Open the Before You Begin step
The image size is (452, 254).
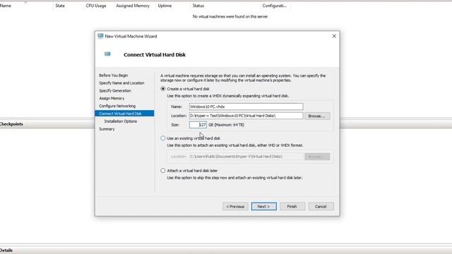pos(113,75)
